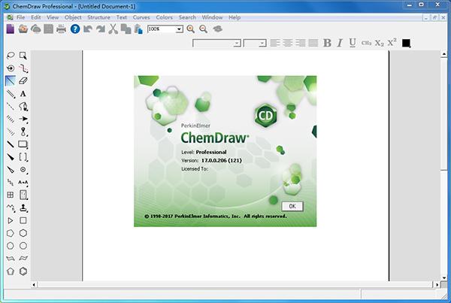Select the Hashed Bond tool
The width and height of the screenshot is (451, 303).
coord(11,119)
